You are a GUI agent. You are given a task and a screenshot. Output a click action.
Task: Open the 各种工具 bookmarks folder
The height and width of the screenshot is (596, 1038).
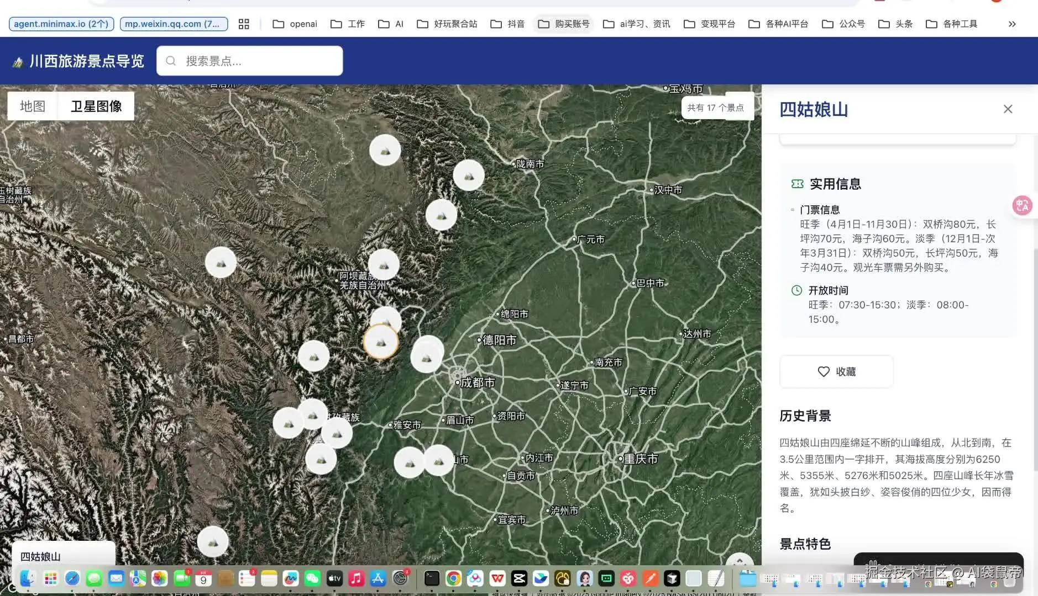click(x=952, y=24)
